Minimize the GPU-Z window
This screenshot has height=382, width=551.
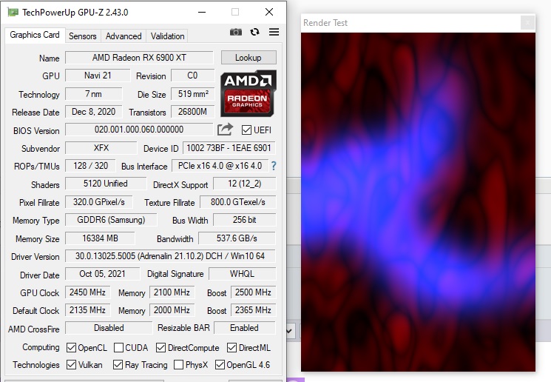(x=202, y=12)
